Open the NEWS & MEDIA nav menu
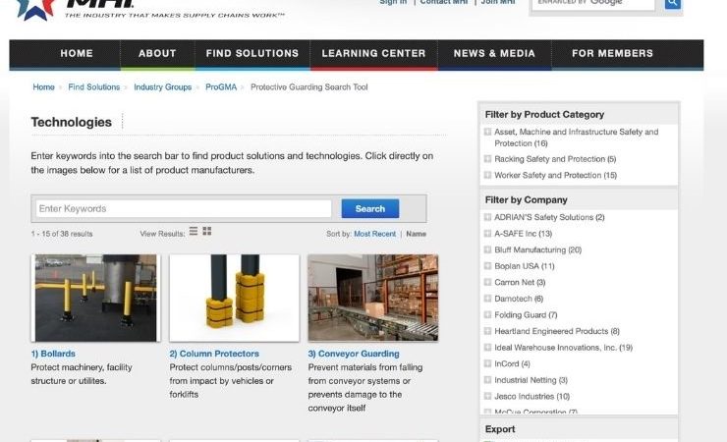Viewport: 727px width, 442px height. click(x=494, y=54)
